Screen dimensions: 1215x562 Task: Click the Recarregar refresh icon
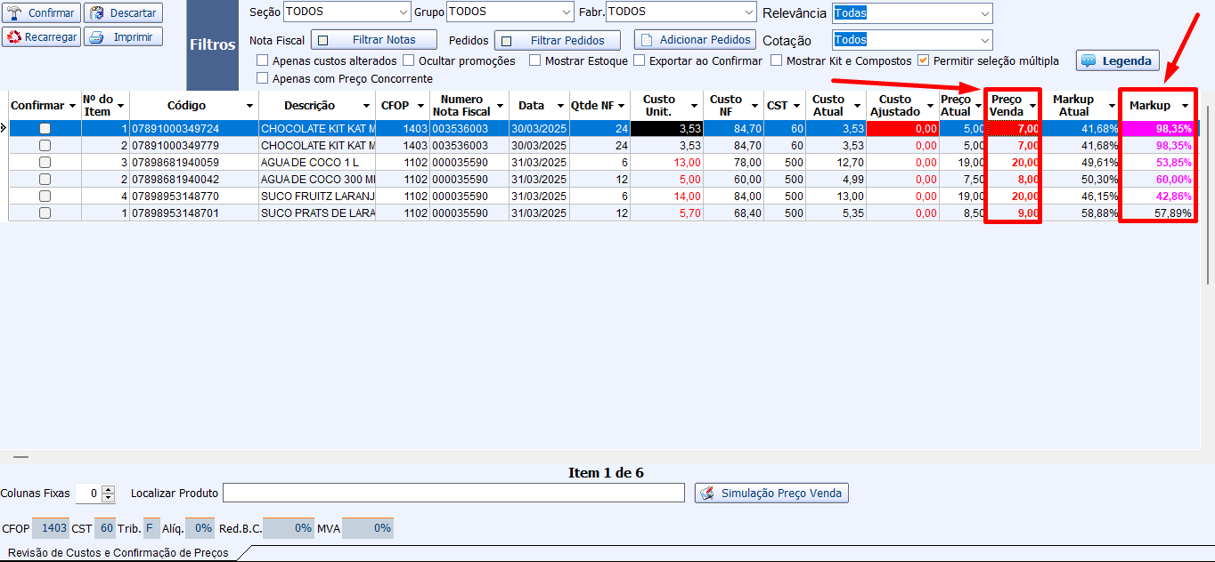[14, 37]
